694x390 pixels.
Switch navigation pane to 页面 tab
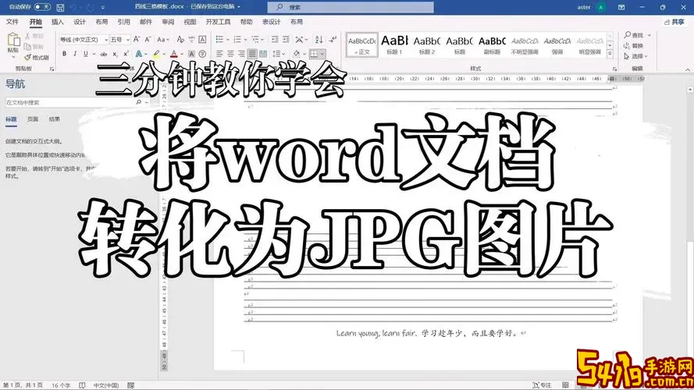point(32,119)
